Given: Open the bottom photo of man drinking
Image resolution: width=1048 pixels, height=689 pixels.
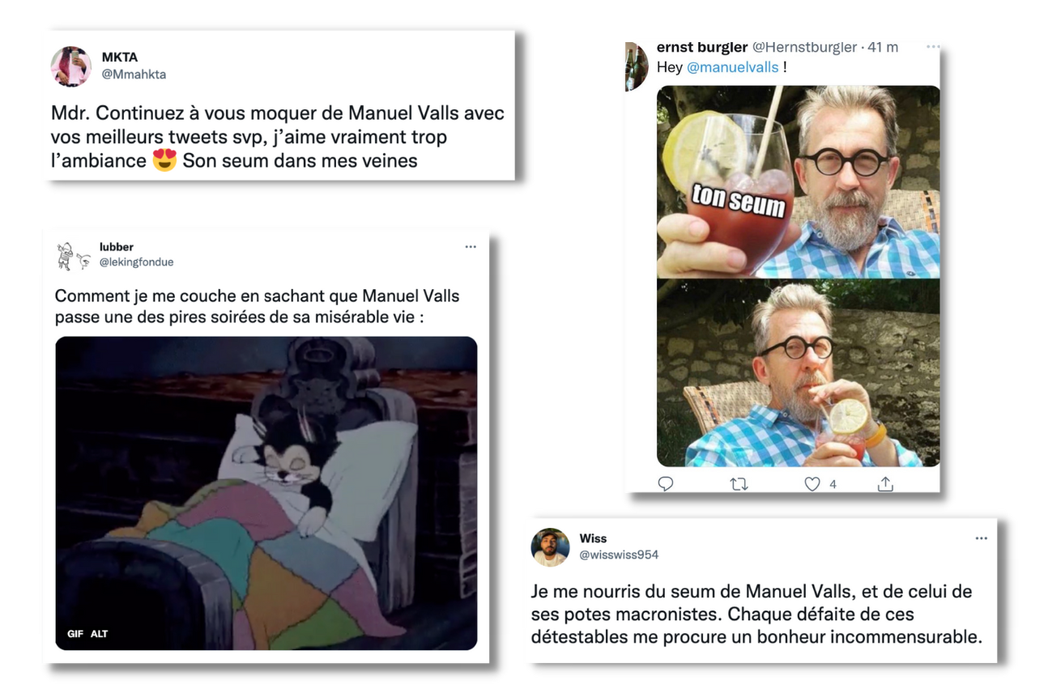Looking at the screenshot, I should coord(798,374).
